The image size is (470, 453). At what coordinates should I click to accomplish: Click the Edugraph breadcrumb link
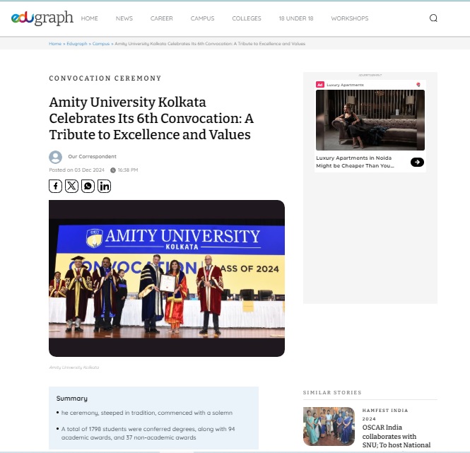pyautogui.click(x=77, y=44)
